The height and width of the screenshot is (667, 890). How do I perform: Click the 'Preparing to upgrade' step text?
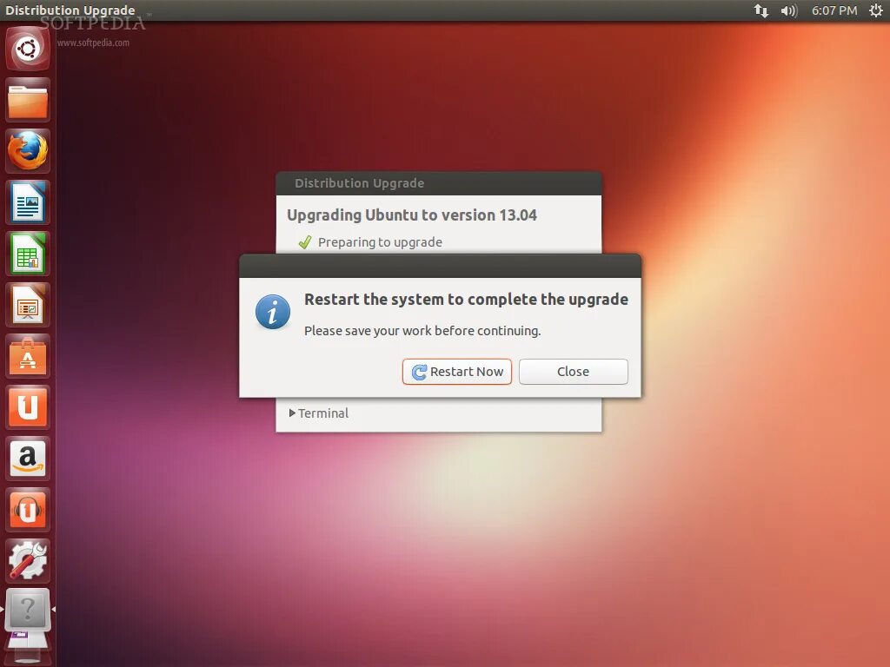[x=380, y=242]
